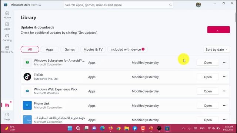This screenshot has height=133, width=237.
Task: Open the Gaming section in sidebar
Action: tap(7, 38)
